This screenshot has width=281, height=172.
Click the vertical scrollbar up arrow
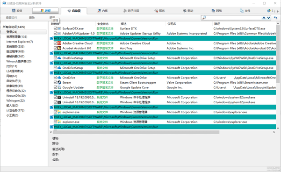pyautogui.click(x=278, y=23)
